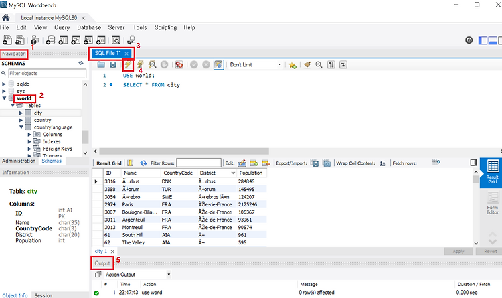Image resolution: width=502 pixels, height=298 pixels.
Task: Open the Database menu
Action: coord(89,27)
